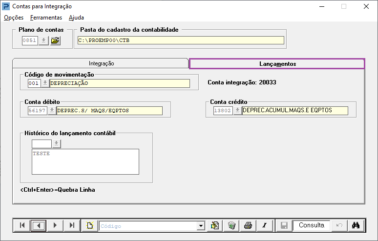
Task: Open Conta débito lookup arrow
Action: [52, 111]
